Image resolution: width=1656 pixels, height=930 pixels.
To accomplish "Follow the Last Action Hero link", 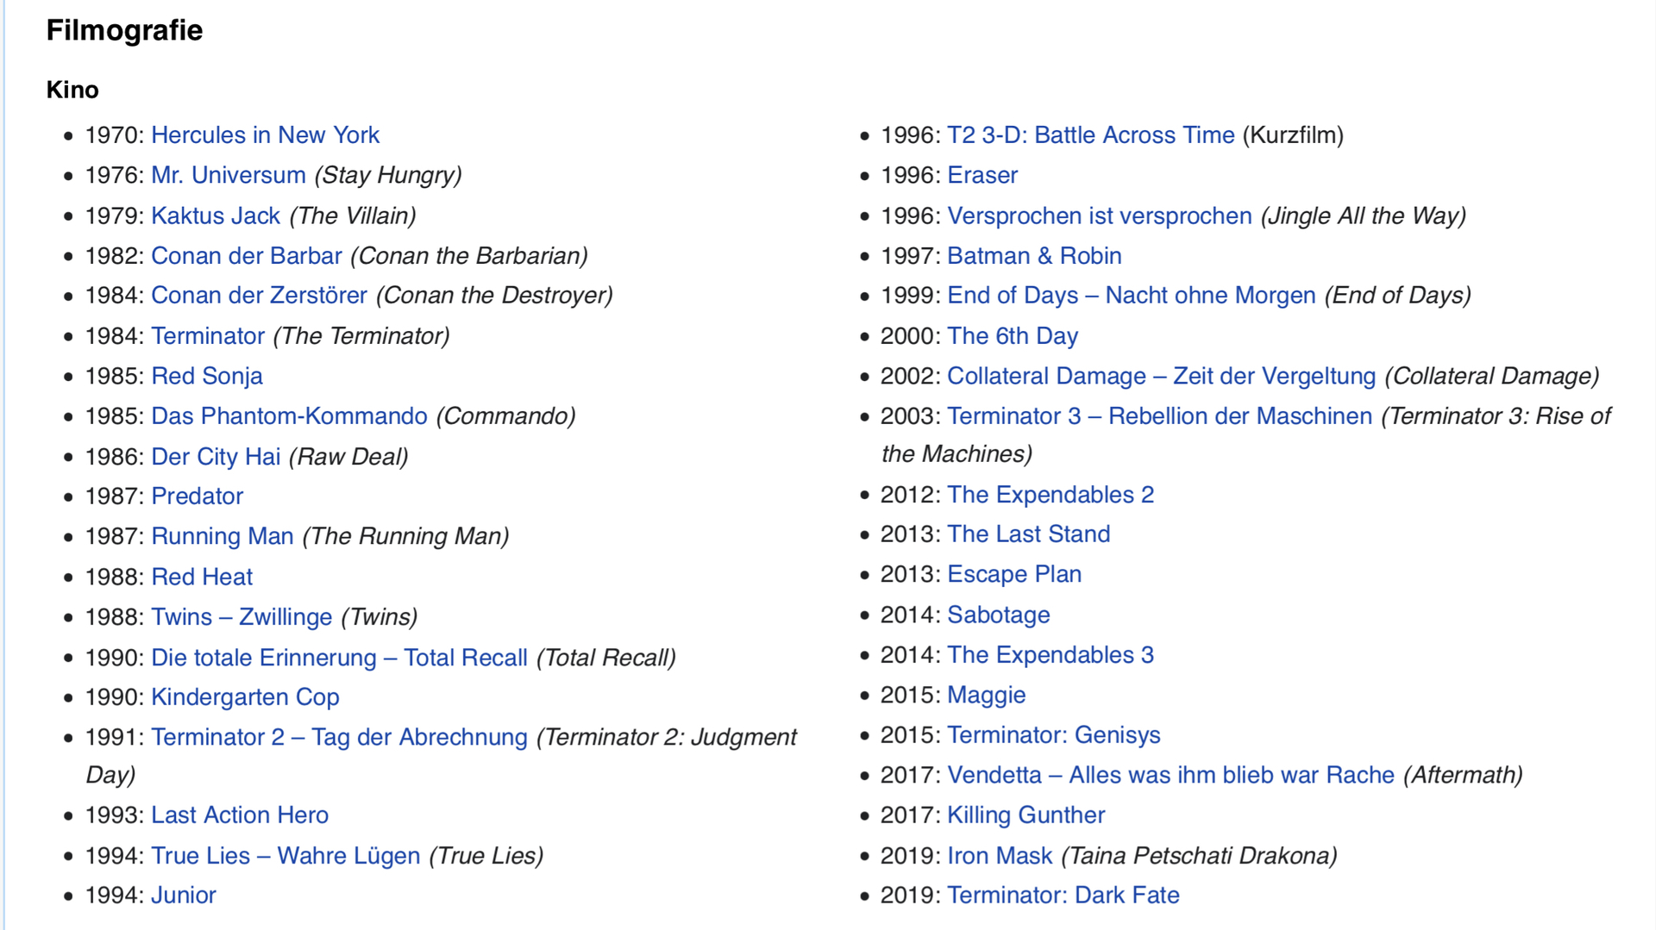I will [240, 815].
